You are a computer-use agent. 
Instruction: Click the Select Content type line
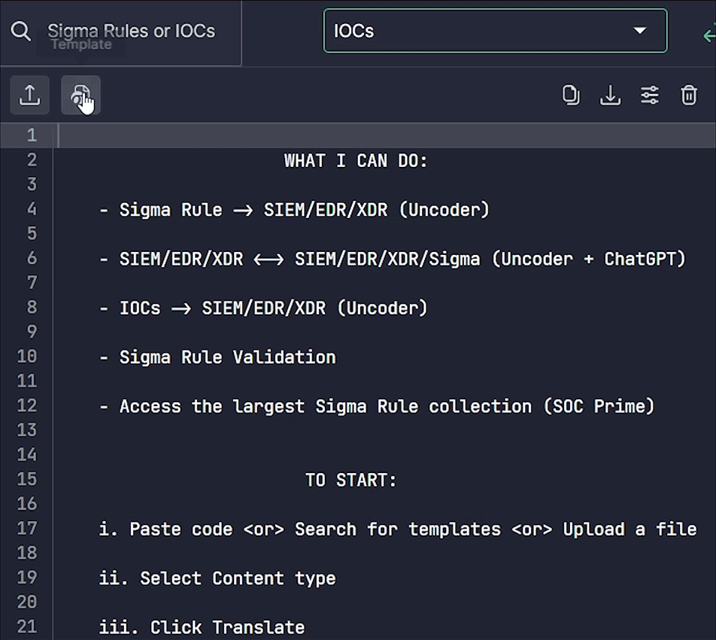click(217, 578)
